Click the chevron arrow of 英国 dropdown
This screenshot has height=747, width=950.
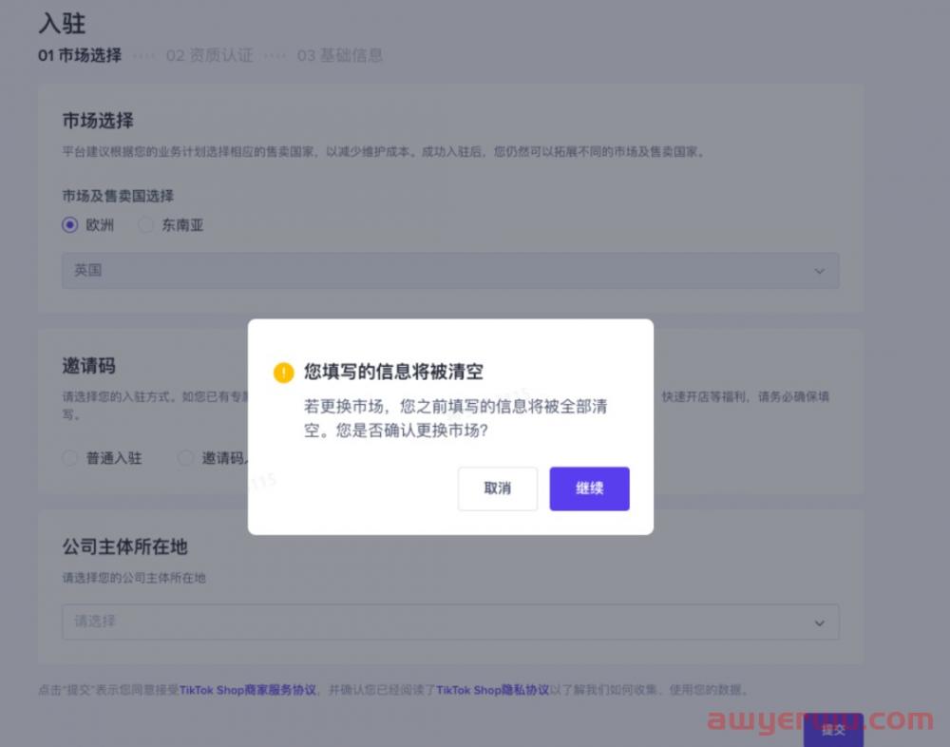point(819,271)
